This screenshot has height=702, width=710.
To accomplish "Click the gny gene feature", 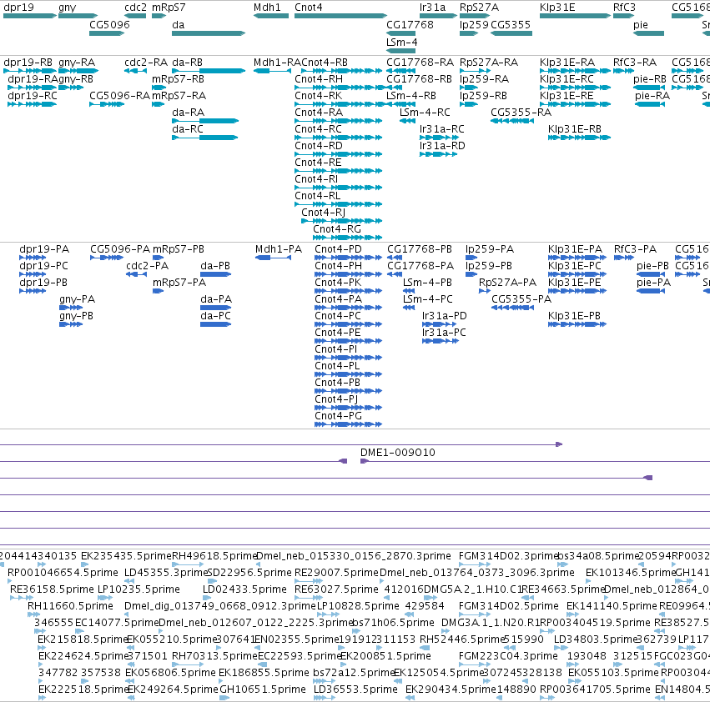I will point(78,16).
